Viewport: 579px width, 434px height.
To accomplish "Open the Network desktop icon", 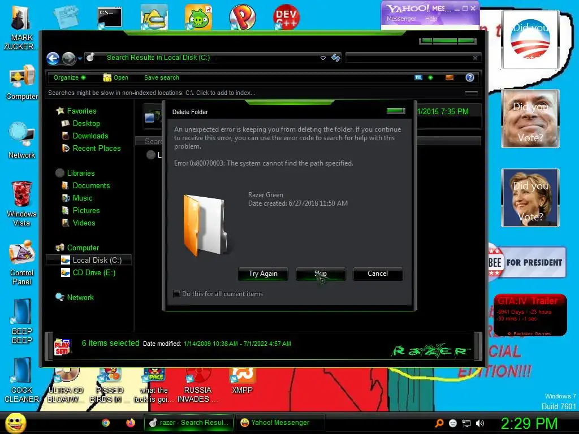I will click(22, 141).
